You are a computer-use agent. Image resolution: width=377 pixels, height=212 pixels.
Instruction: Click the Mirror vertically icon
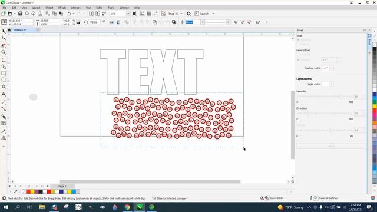point(118,22)
